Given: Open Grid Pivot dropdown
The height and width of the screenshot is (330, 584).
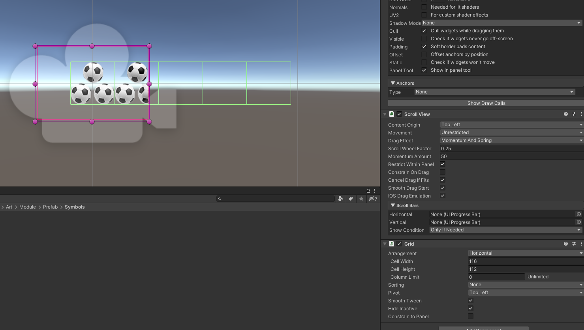Looking at the screenshot, I should coord(526,293).
